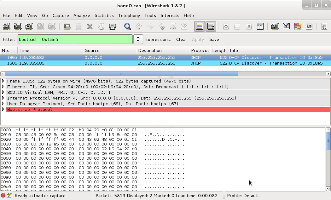Image resolution: width=331 pixels, height=200 pixels.
Task: Open the coloring rules editor
Action: click(298, 26)
